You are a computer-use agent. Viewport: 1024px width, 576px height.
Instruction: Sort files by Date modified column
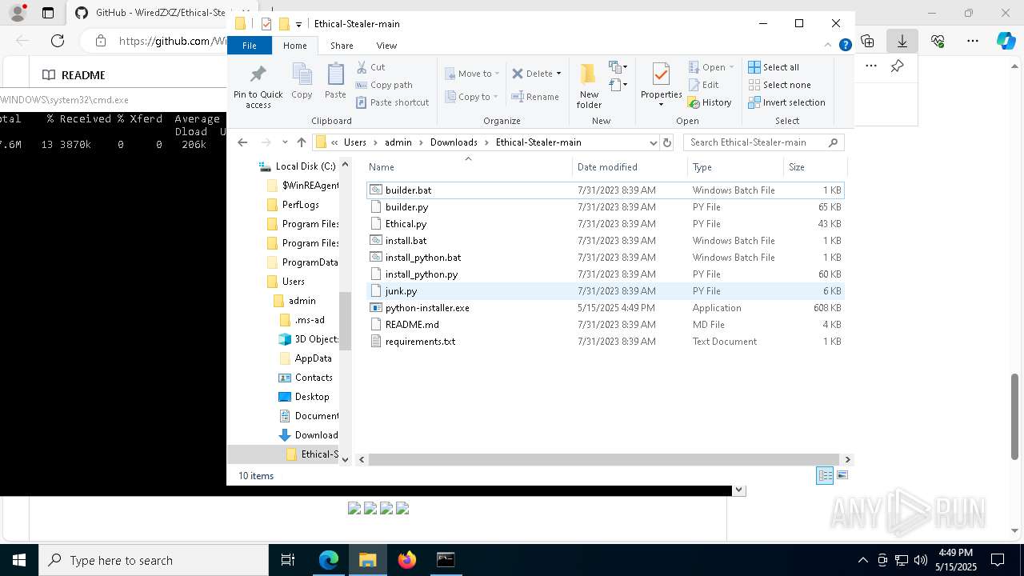pyautogui.click(x=630, y=166)
